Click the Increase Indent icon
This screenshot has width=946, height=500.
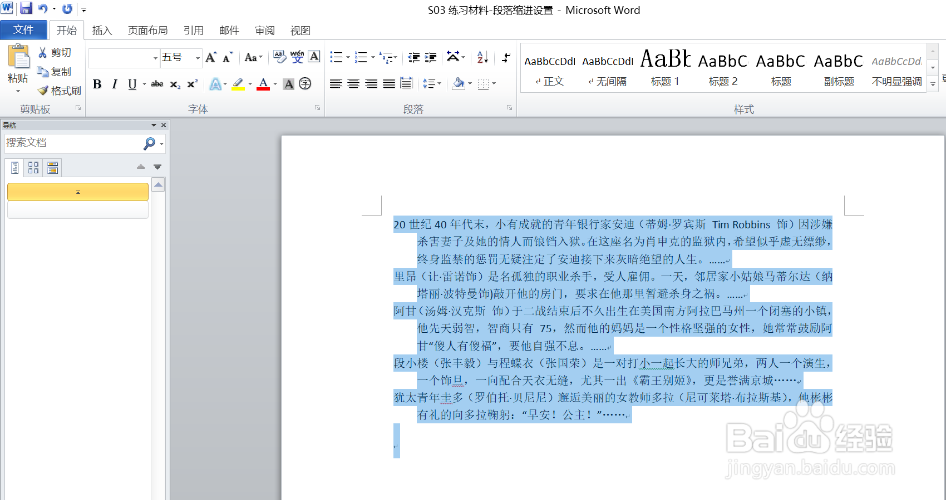tap(431, 57)
